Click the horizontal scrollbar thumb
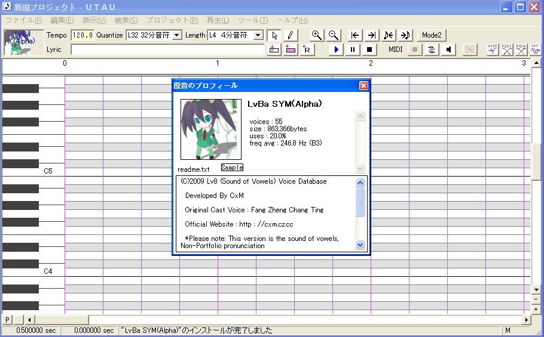 click(x=62, y=320)
